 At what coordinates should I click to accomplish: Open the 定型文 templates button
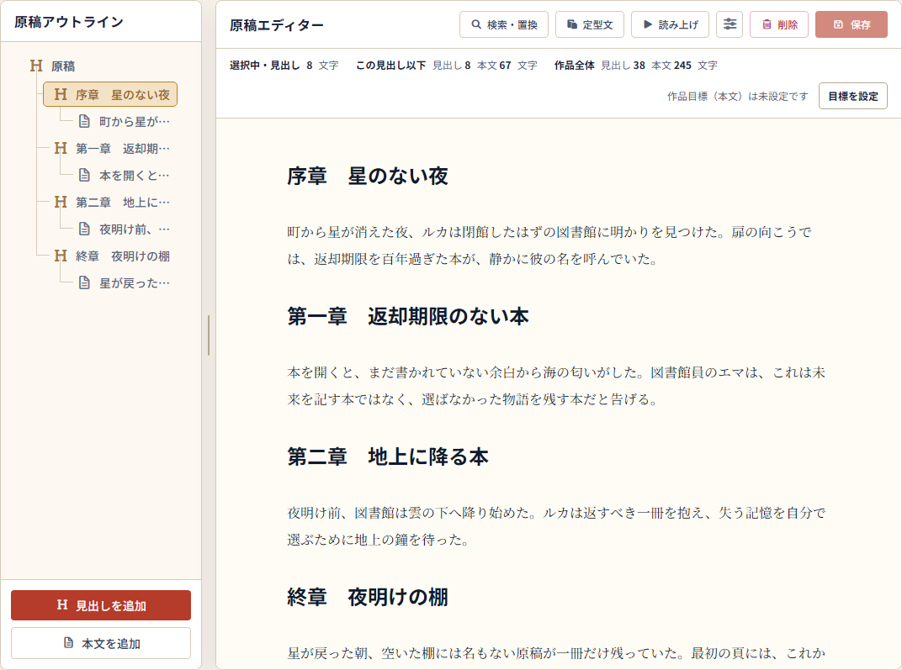pyautogui.click(x=590, y=24)
